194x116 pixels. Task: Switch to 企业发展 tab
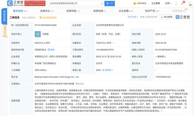pyautogui.click(x=126, y=11)
